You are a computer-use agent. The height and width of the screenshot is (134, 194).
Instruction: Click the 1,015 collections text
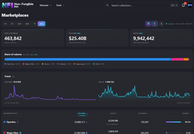(112, 124)
